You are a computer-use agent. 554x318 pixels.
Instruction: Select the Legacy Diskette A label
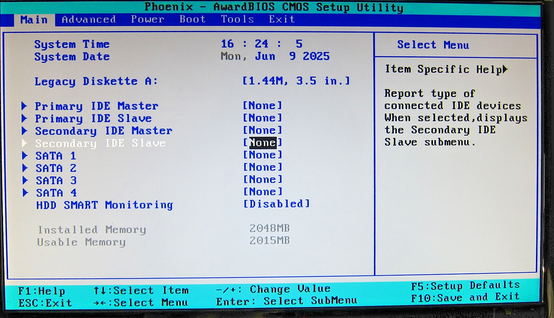(96, 82)
